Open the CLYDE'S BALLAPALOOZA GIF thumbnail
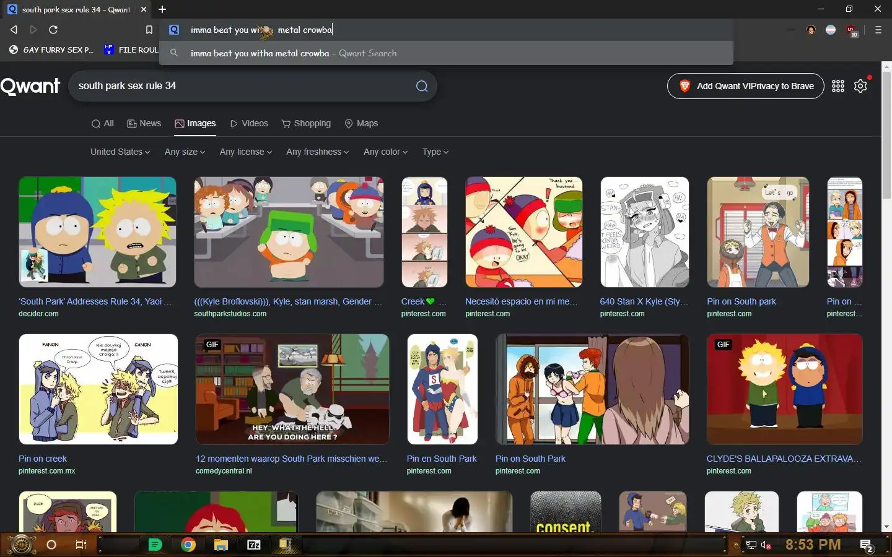Image resolution: width=892 pixels, height=557 pixels. pyautogui.click(x=784, y=389)
